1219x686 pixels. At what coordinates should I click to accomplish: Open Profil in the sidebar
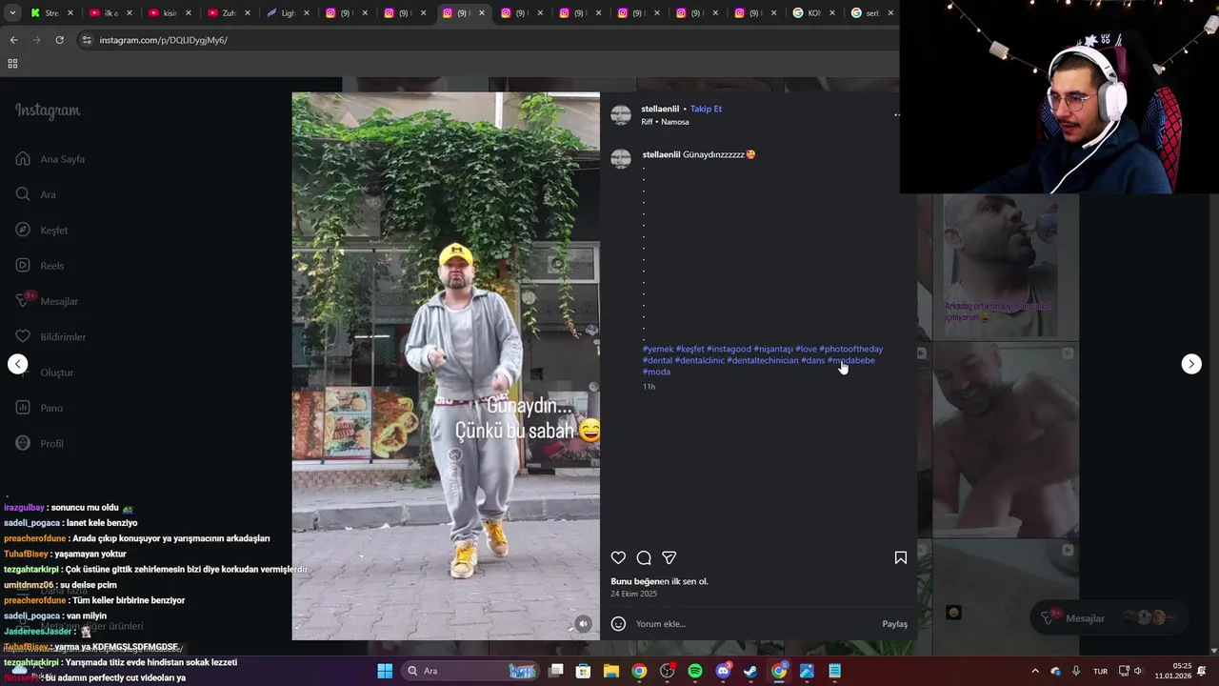(x=40, y=443)
